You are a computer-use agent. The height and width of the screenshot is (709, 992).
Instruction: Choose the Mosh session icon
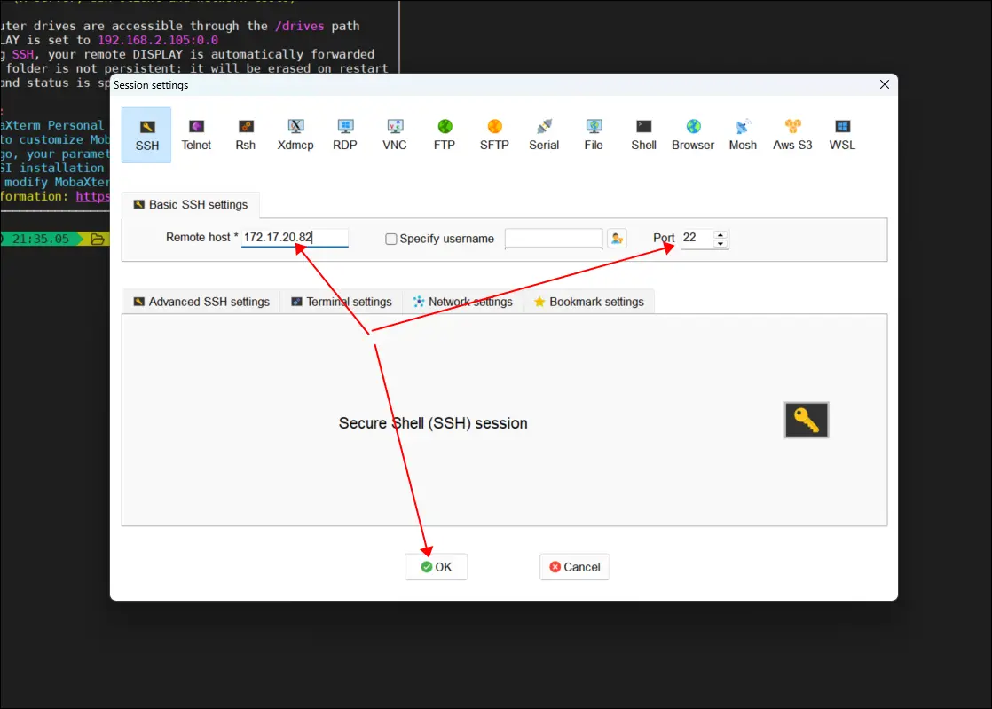(x=743, y=135)
